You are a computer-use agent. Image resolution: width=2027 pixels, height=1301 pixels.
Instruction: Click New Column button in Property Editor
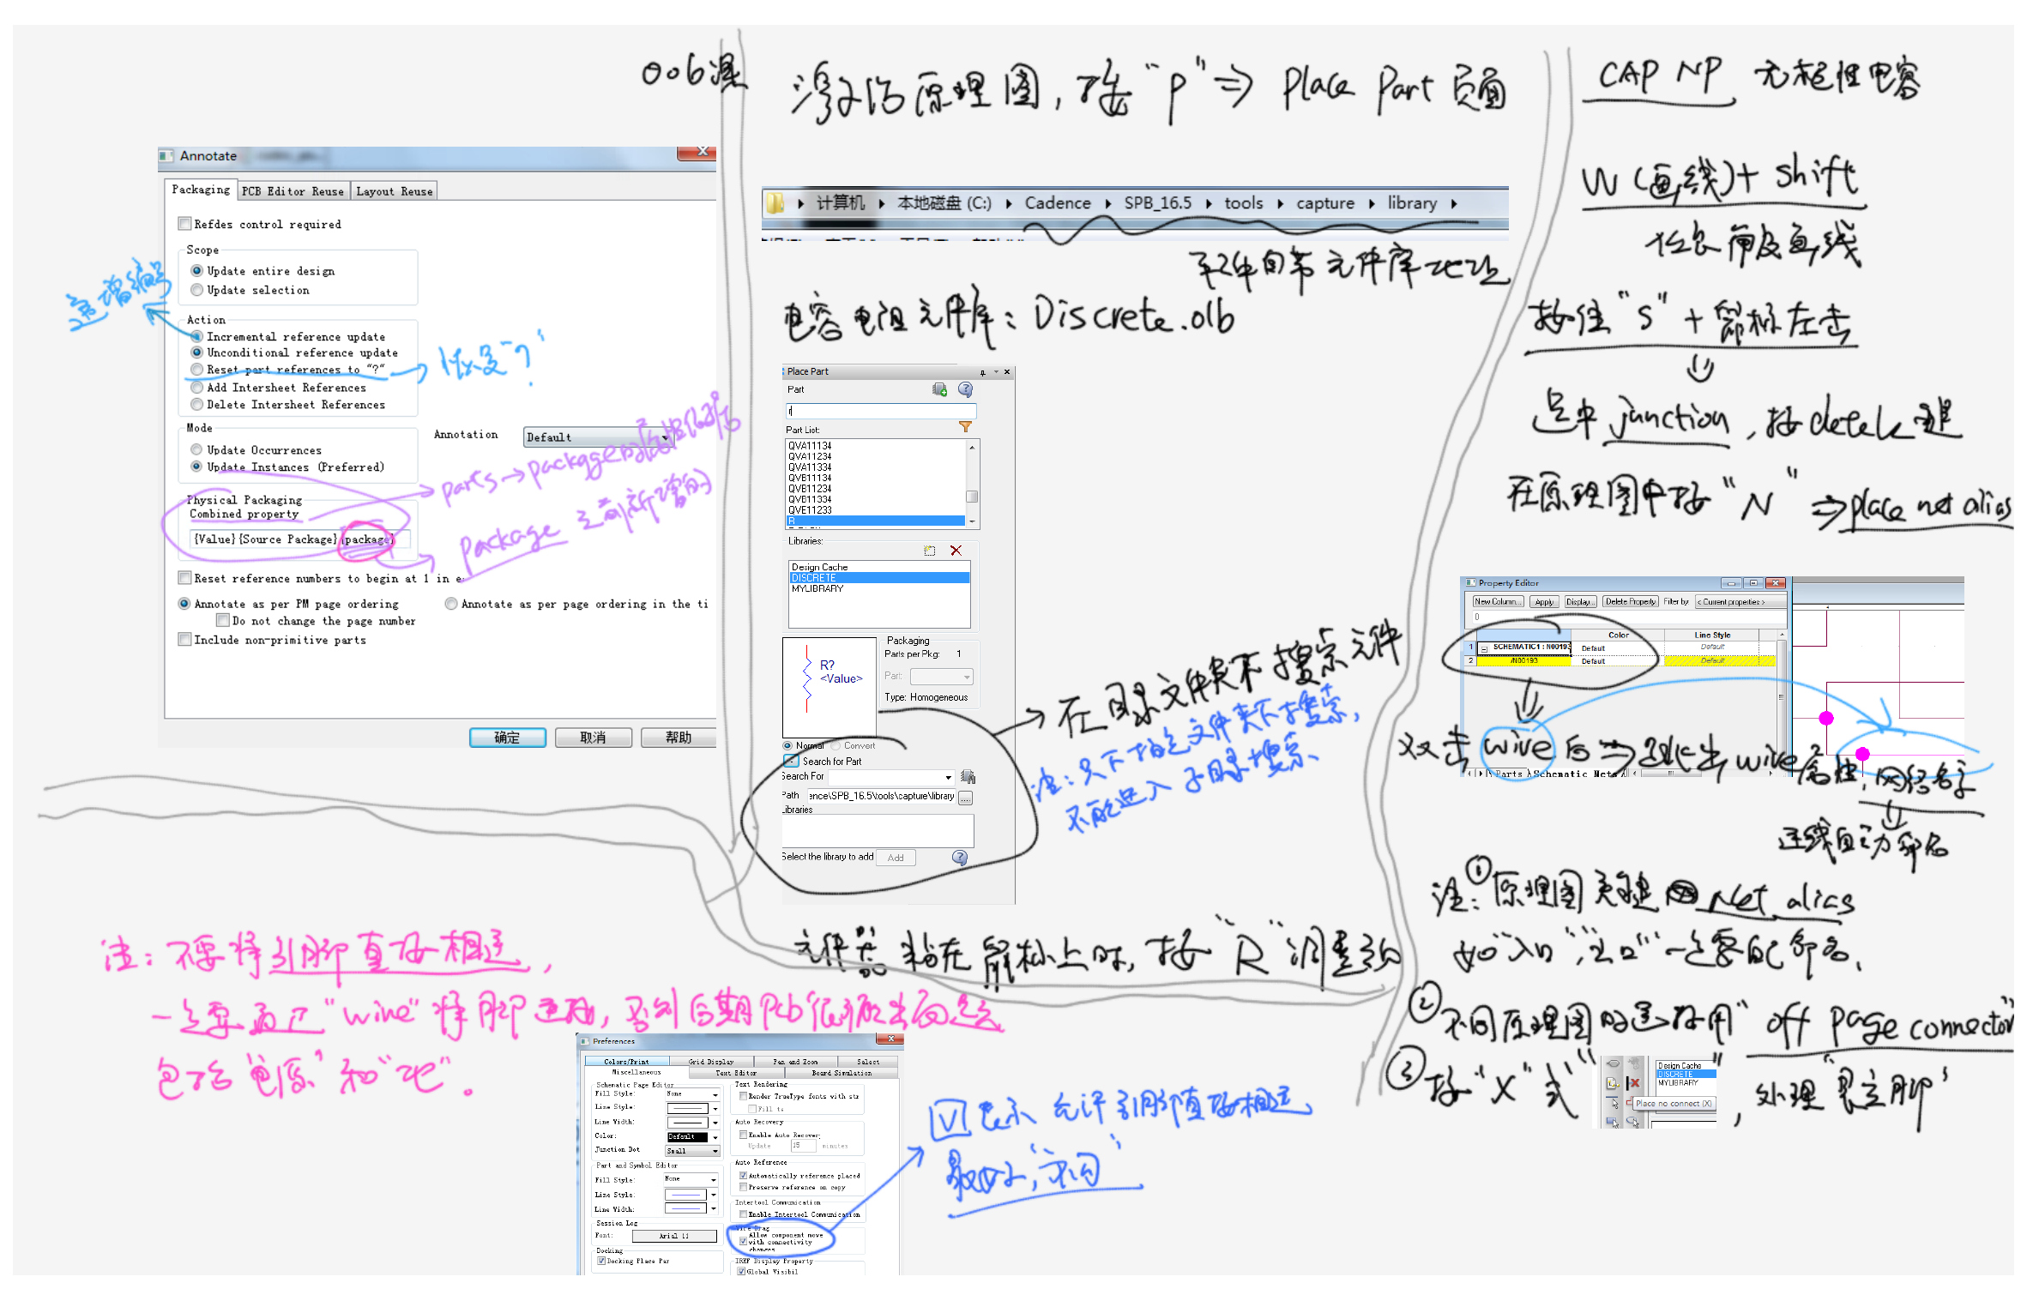coord(1498,602)
